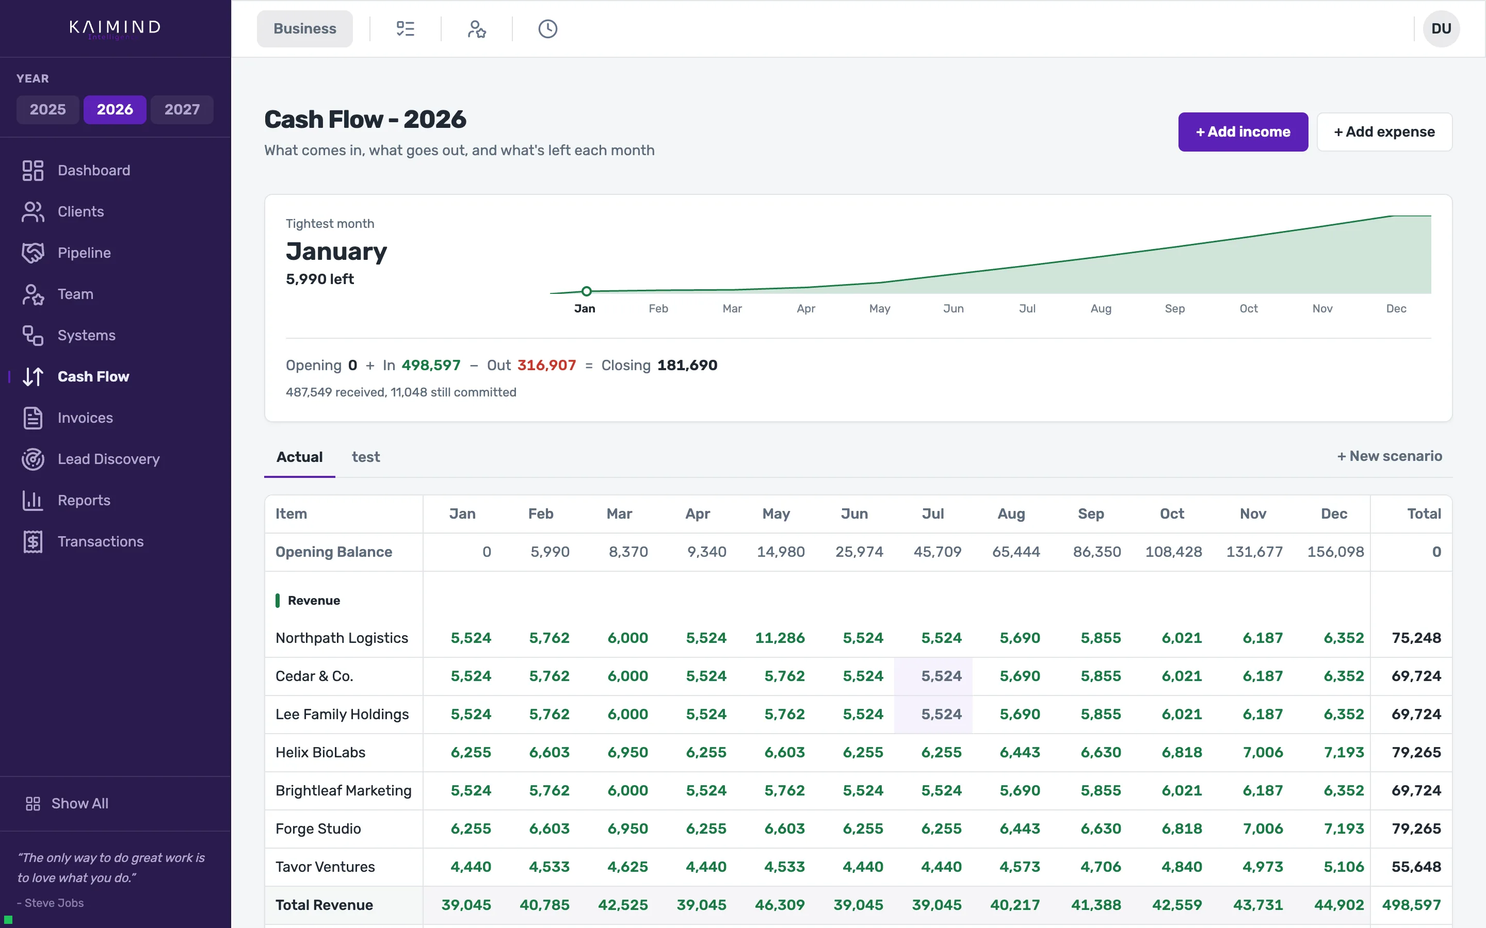Open the Transactions page
Image resolution: width=1486 pixels, height=928 pixels.
click(101, 541)
